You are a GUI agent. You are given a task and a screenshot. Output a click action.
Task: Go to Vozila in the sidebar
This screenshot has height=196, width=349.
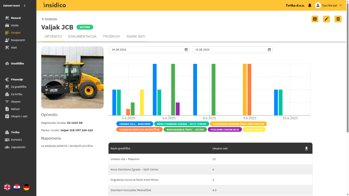pyautogui.click(x=15, y=26)
